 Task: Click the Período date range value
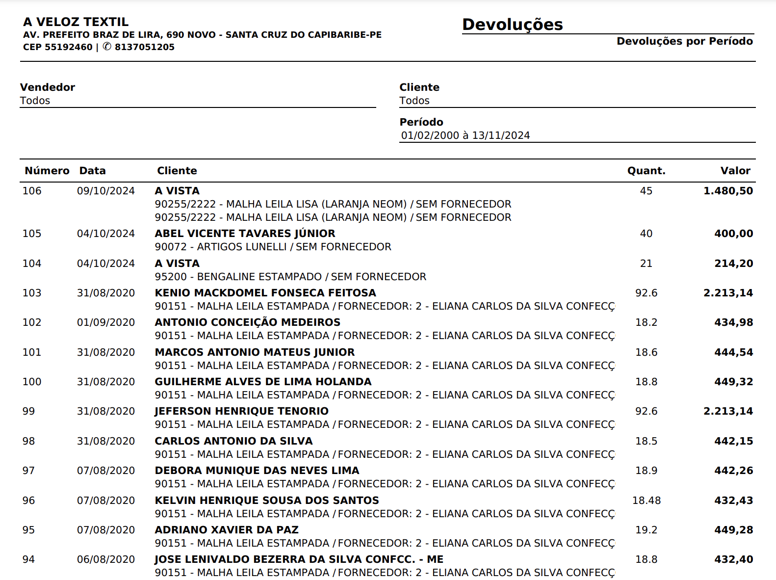[x=465, y=135]
